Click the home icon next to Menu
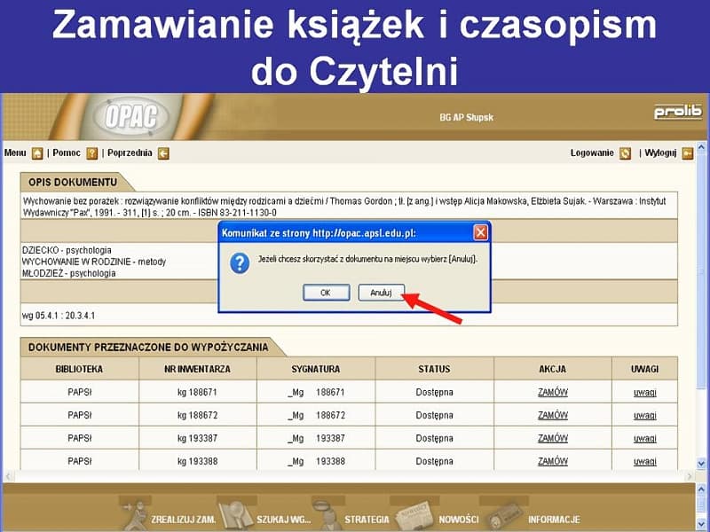 click(x=37, y=153)
